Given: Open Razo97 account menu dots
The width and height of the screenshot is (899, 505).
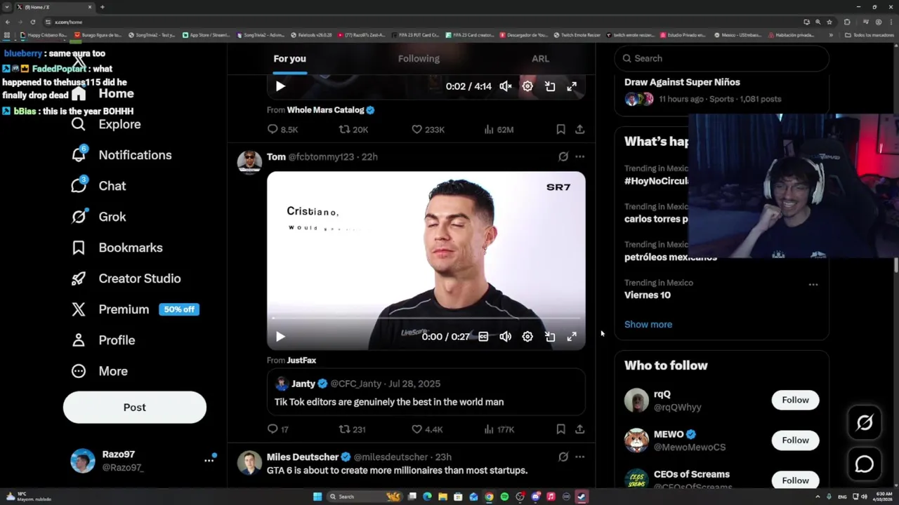Looking at the screenshot, I should tap(209, 460).
